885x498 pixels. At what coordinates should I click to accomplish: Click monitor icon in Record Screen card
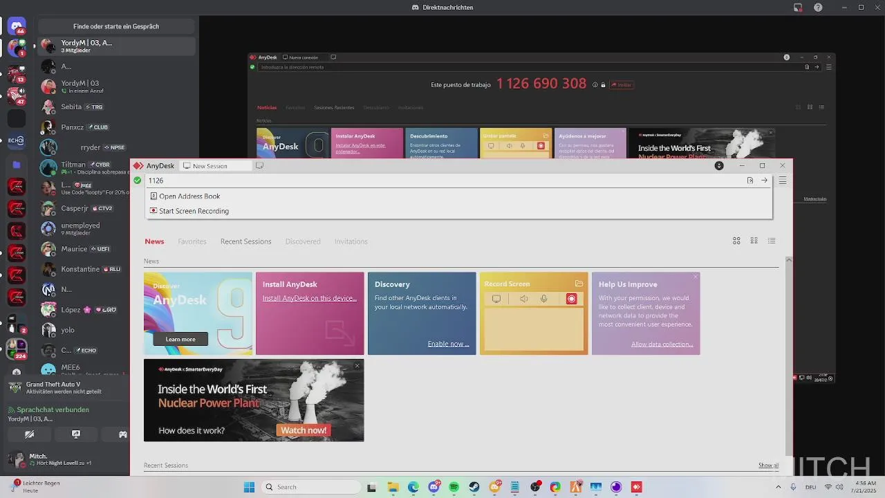click(x=496, y=299)
